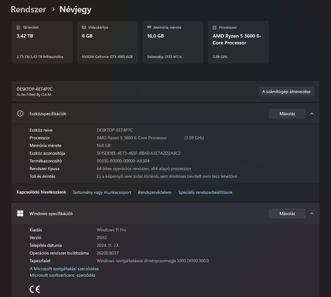
Task: Open the Tárterület 3,42 TB card
Action: [x=42, y=42]
